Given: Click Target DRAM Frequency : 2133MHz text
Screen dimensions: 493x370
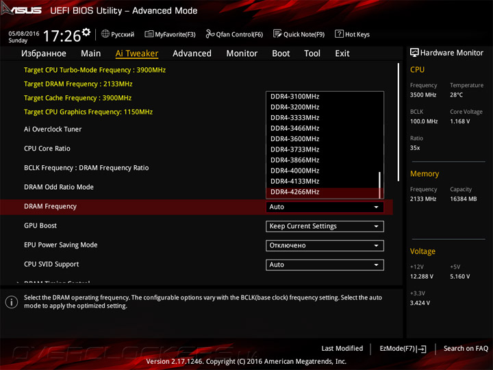Looking at the screenshot, I should coord(78,84).
